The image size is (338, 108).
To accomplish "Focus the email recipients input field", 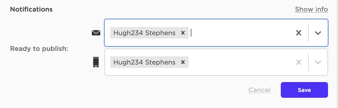I will point(216,33).
